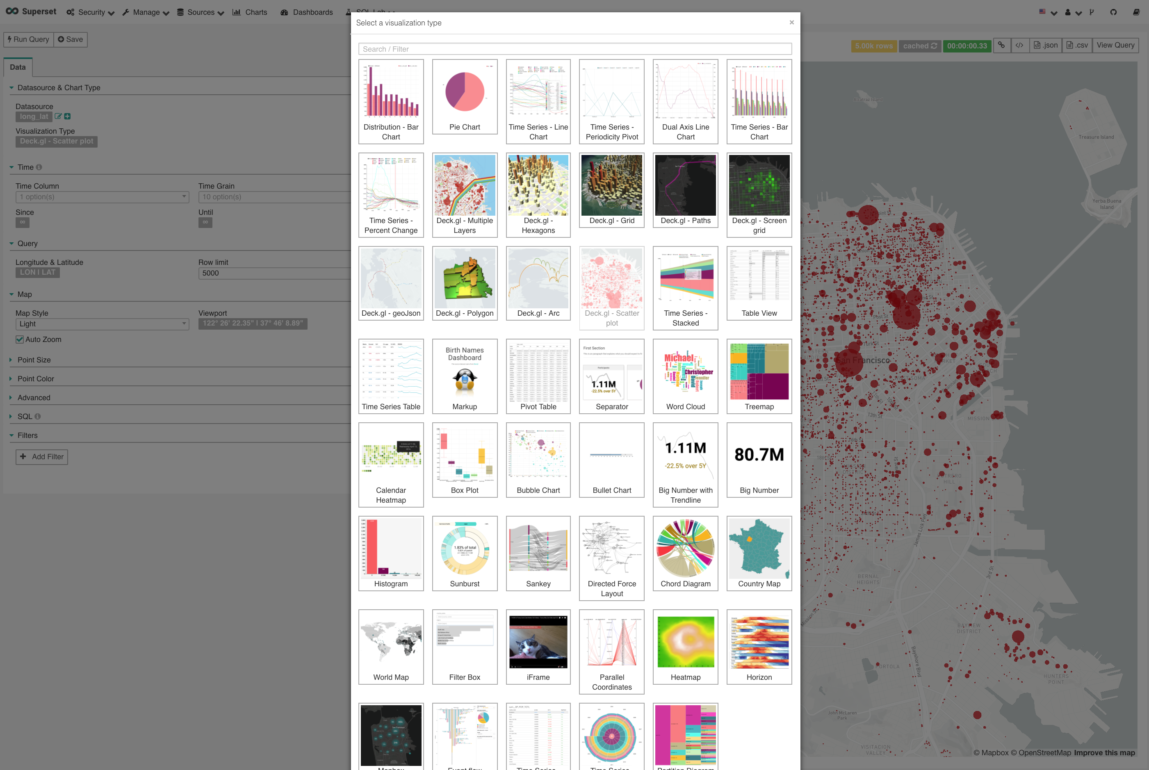1149x770 pixels.
Task: Refresh using the cached reload icon
Action: [934, 46]
